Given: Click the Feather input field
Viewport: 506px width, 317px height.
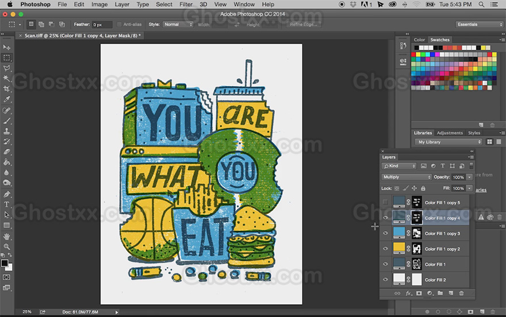Looking at the screenshot, I should pyautogui.click(x=102, y=25).
